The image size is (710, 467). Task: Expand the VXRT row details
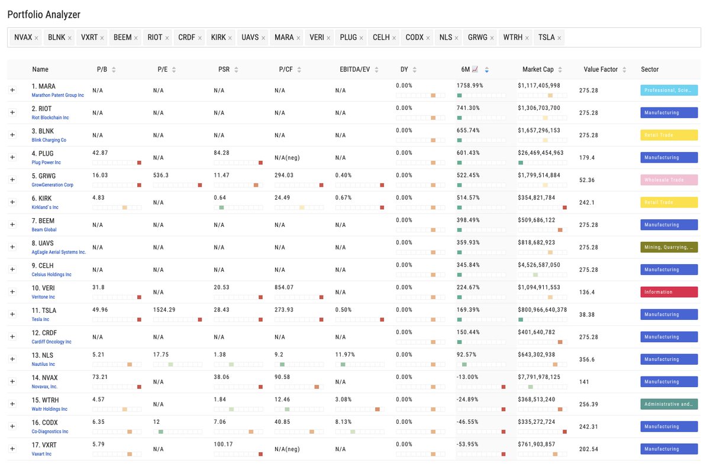pyautogui.click(x=12, y=449)
